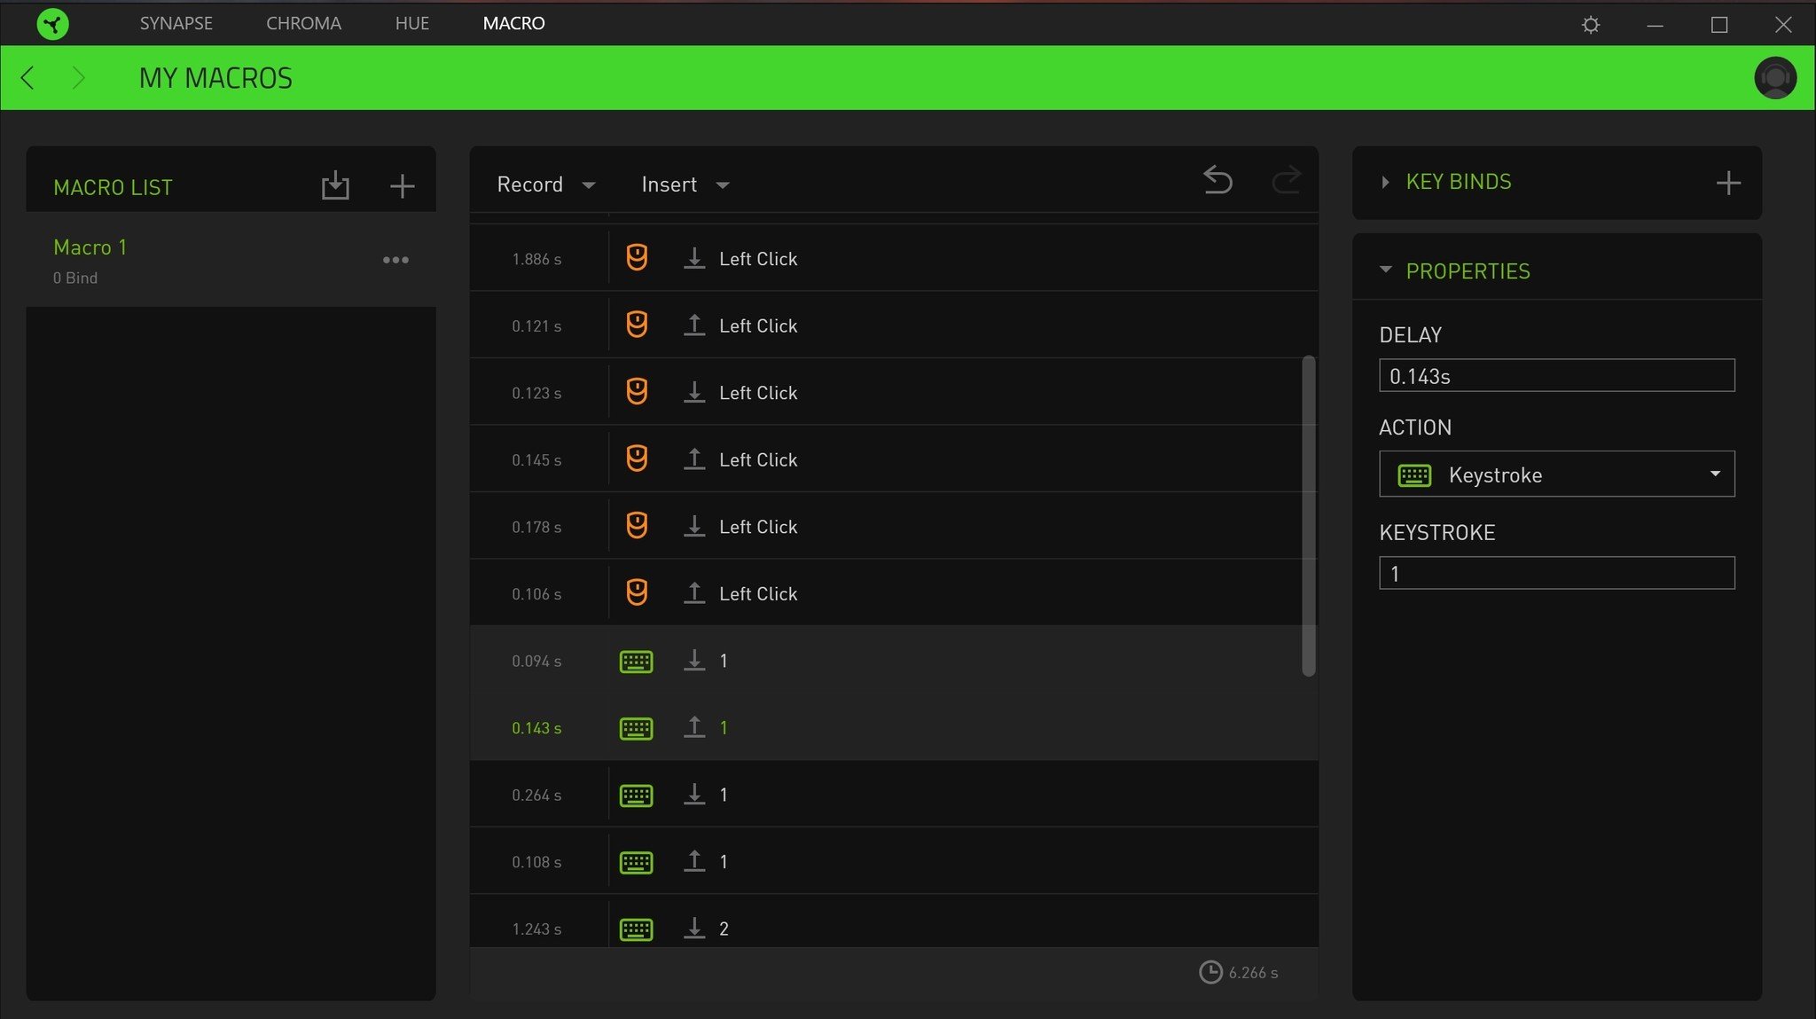Click the keyboard keystroke press icon at 0.094s
Viewport: 1816px width, 1019px height.
pyautogui.click(x=694, y=659)
